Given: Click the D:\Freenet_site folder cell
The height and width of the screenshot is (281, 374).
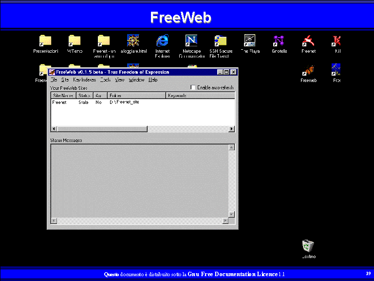Looking at the screenshot, I should pos(124,102).
